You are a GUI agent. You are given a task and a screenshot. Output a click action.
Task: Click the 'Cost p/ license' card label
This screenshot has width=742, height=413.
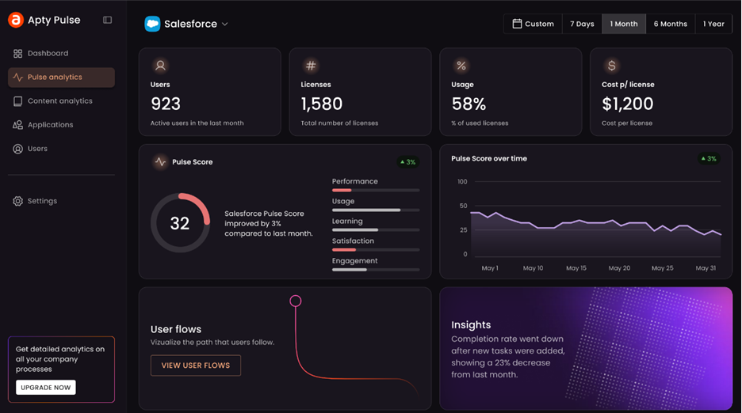click(628, 85)
